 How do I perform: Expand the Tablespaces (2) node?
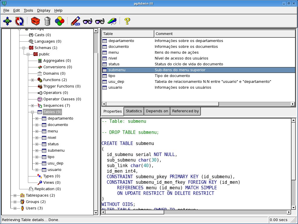pos(15,195)
